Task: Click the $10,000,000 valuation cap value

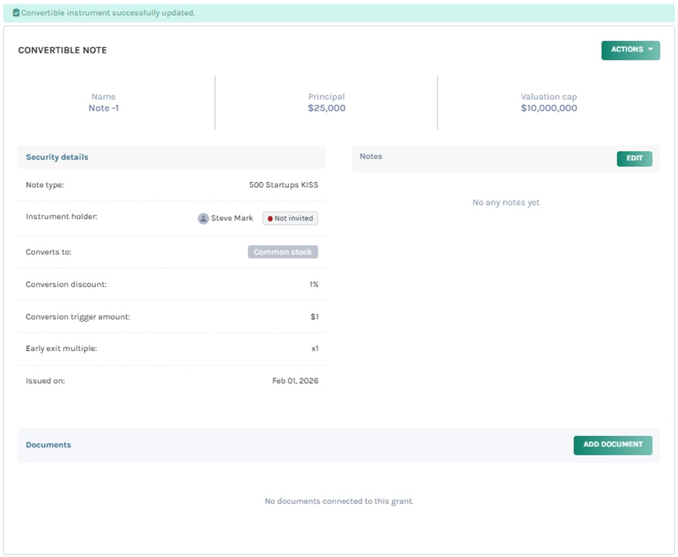Action: [x=548, y=108]
